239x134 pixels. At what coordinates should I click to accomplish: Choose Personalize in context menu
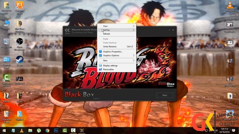pyautogui.click(x=117, y=70)
